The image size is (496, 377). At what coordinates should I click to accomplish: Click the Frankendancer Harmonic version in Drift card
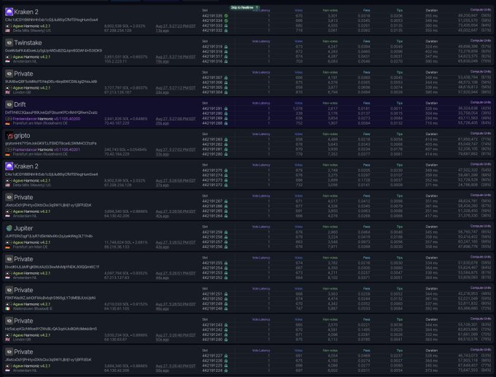tap(47, 119)
